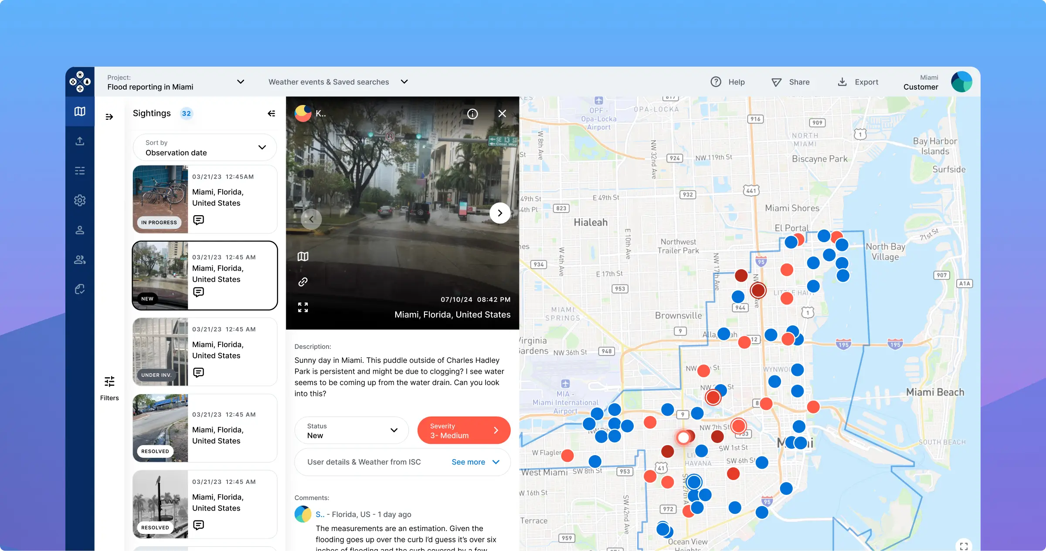Open the Filters panel
The image size is (1046, 551).
point(109,388)
